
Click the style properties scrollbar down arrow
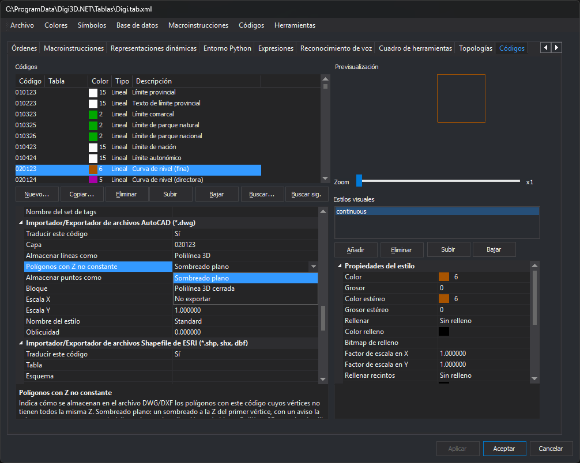pos(534,378)
